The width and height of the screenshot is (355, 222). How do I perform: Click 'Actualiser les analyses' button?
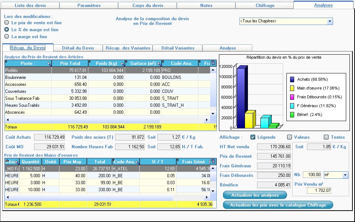pos(255,195)
